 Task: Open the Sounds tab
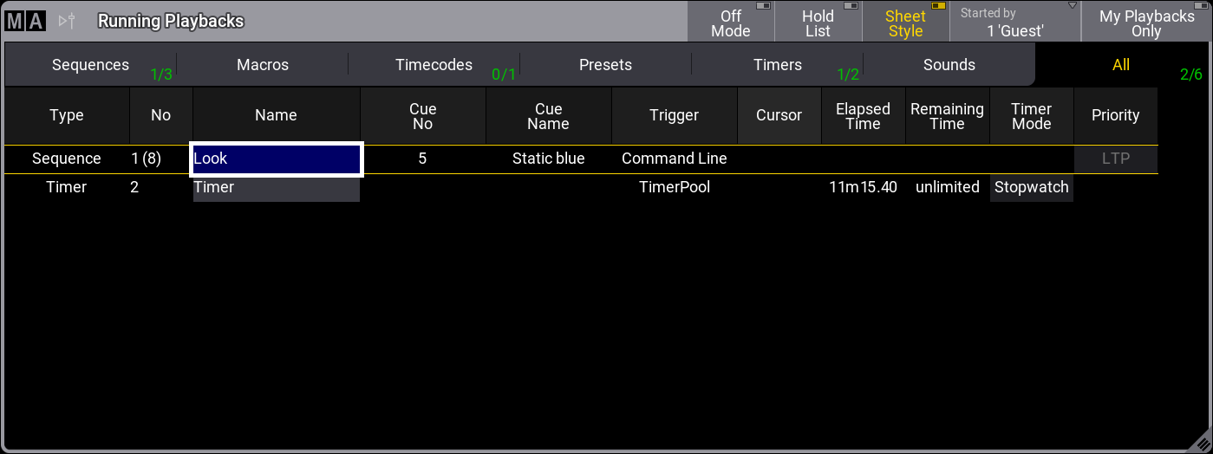click(x=949, y=65)
